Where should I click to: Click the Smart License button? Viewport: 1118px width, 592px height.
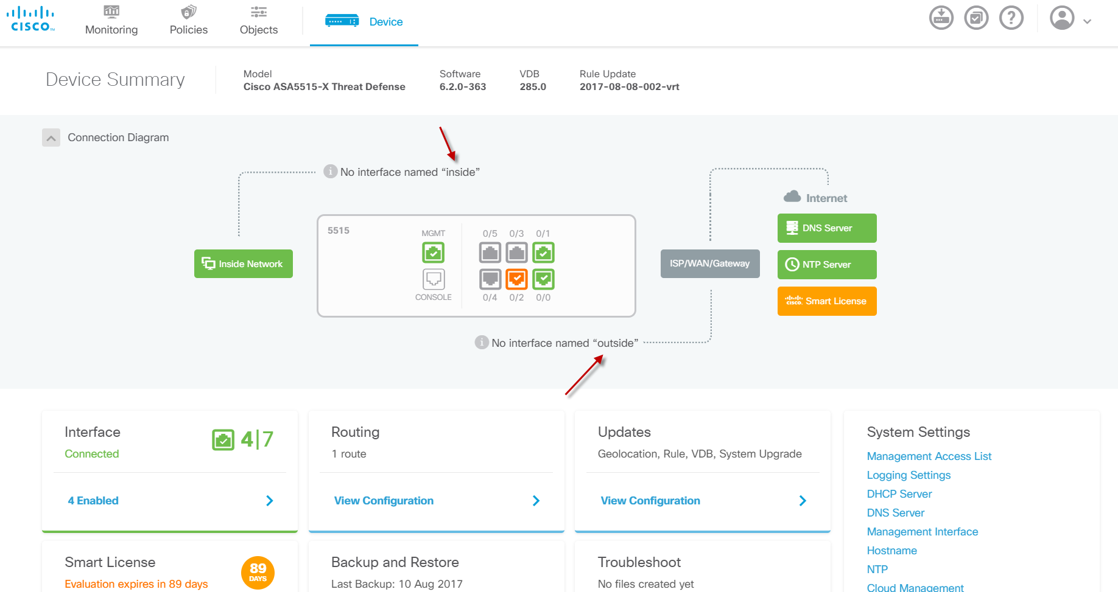[827, 301]
